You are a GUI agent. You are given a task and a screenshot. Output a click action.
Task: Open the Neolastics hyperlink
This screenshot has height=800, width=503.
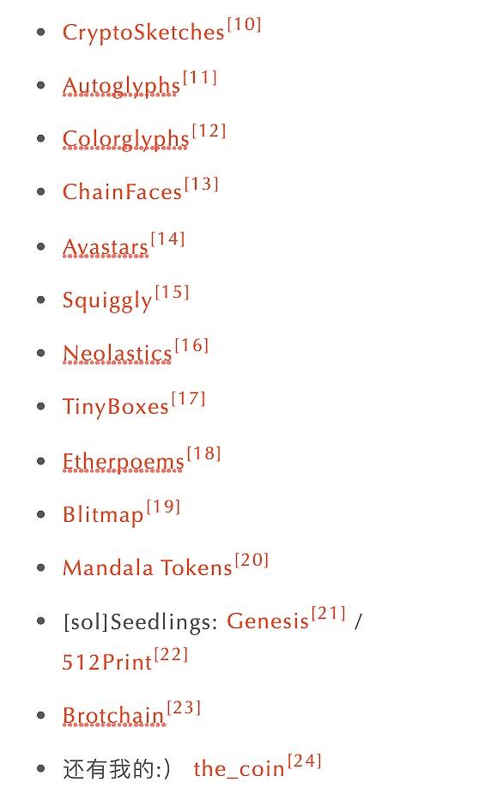click(x=117, y=354)
